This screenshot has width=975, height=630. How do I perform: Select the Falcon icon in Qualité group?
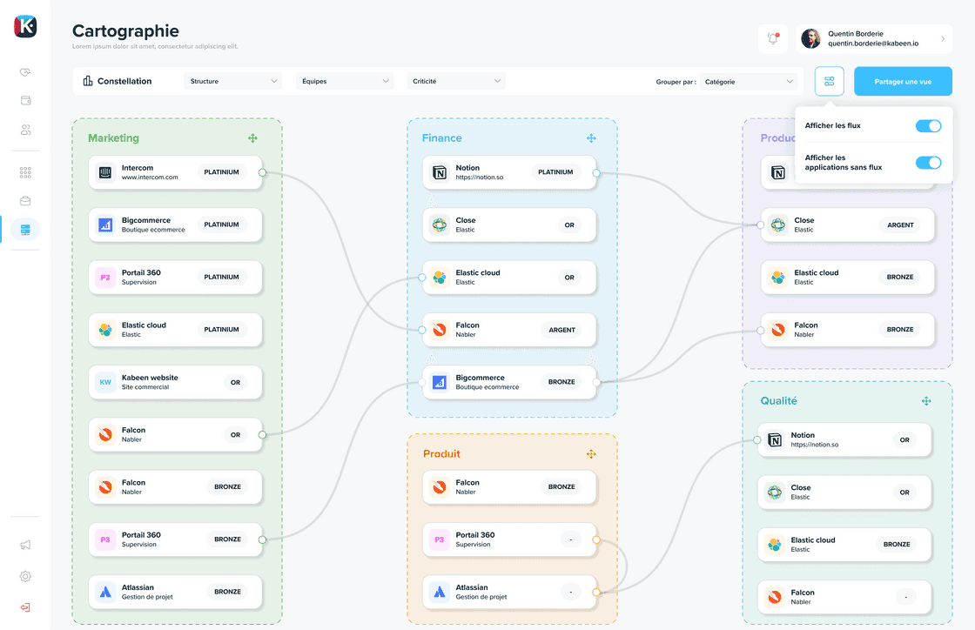pos(772,598)
